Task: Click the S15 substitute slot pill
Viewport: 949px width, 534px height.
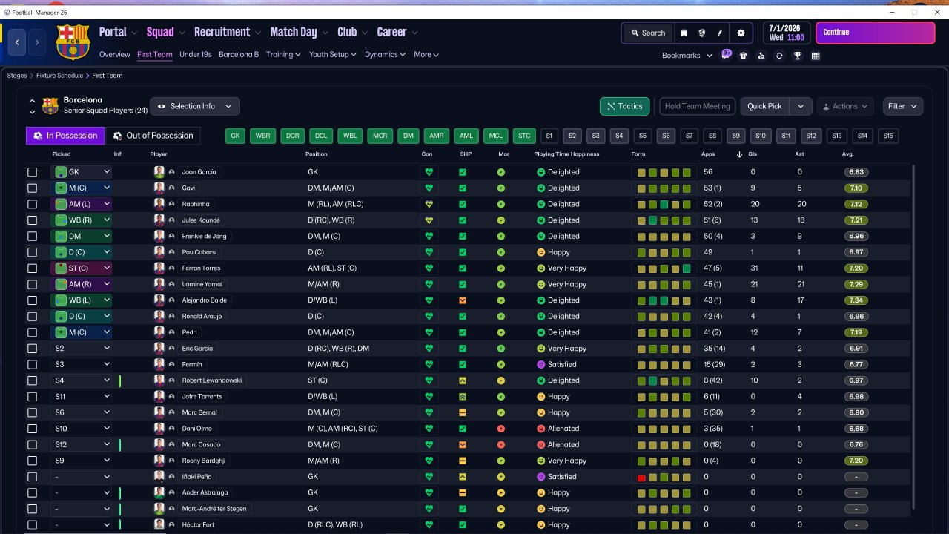Action: 887,136
